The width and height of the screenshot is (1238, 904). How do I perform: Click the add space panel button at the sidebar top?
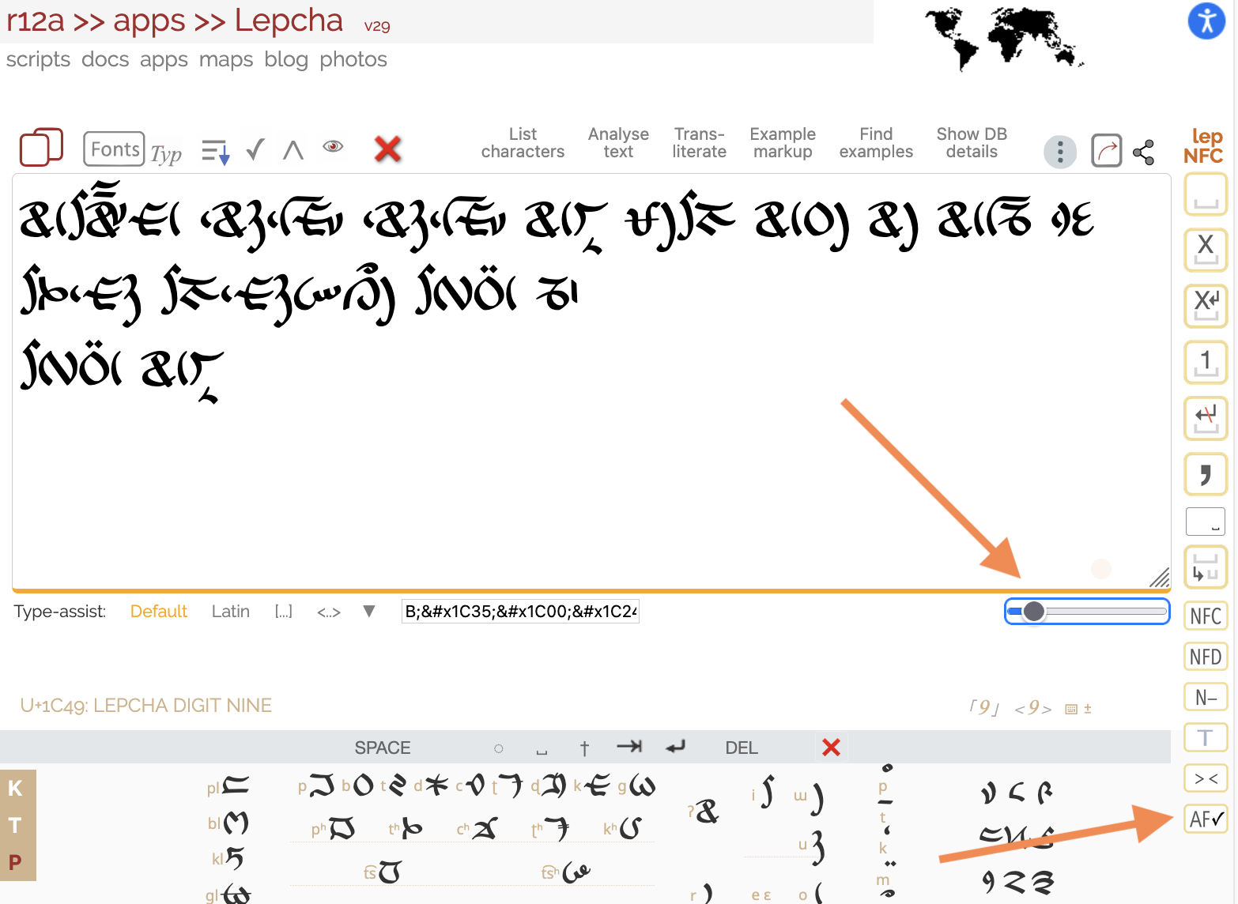[1206, 194]
